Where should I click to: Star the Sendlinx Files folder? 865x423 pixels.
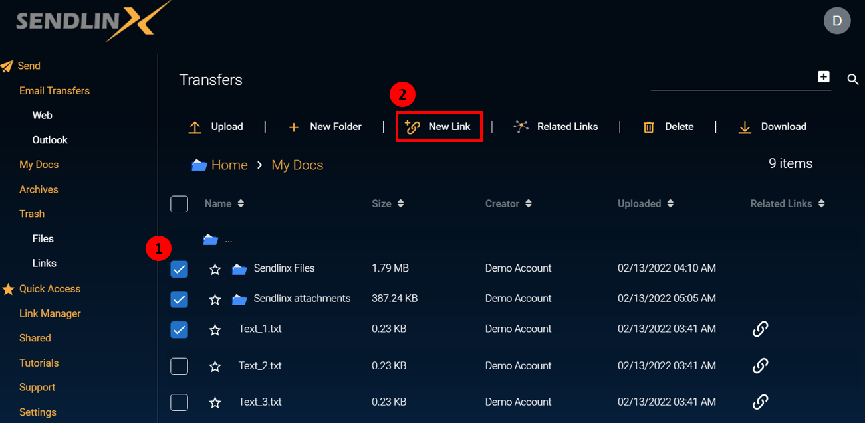click(215, 269)
